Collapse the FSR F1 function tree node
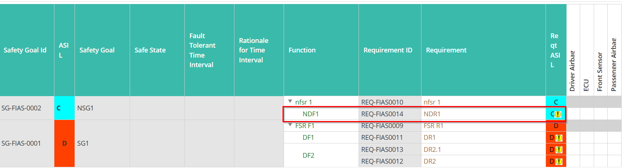622x168 pixels. 290,125
